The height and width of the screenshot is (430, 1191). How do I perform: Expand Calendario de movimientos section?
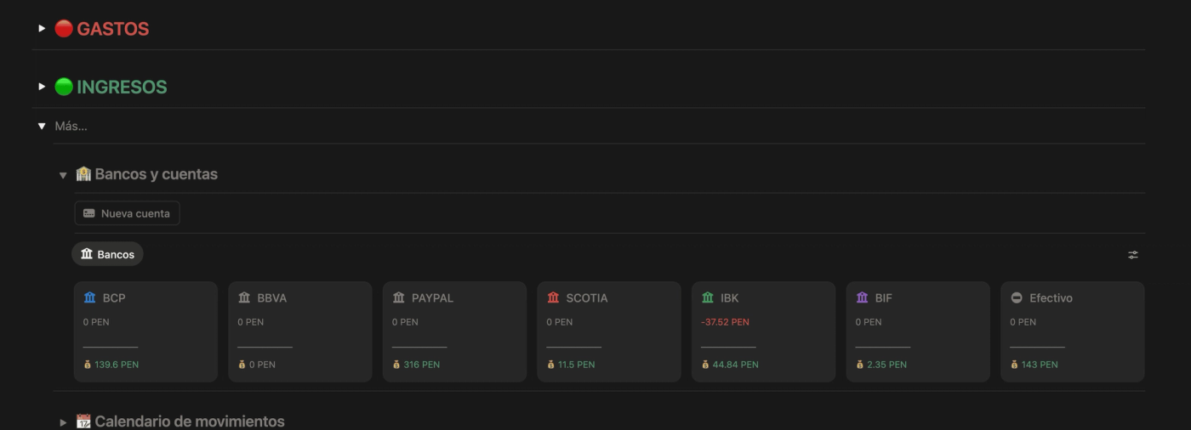pyautogui.click(x=63, y=422)
